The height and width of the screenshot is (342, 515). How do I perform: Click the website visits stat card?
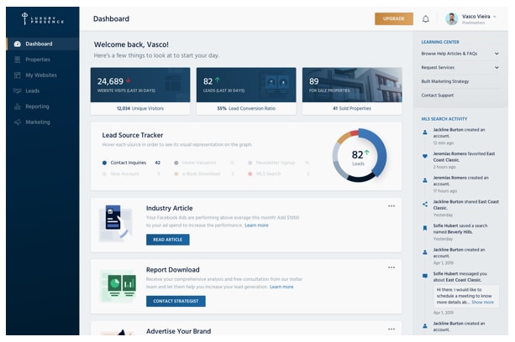(140, 91)
